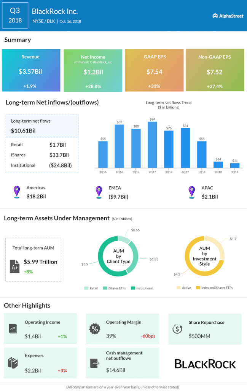Image resolution: width=247 pixels, height=391 pixels.
Task: Click the year-over-year comparisons footnote
Action: pos(123,387)
